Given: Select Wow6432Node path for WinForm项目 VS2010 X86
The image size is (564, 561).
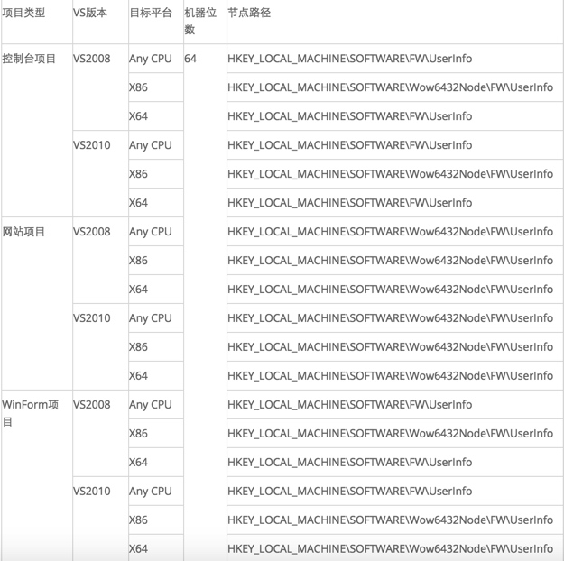Looking at the screenshot, I should [x=395, y=520].
